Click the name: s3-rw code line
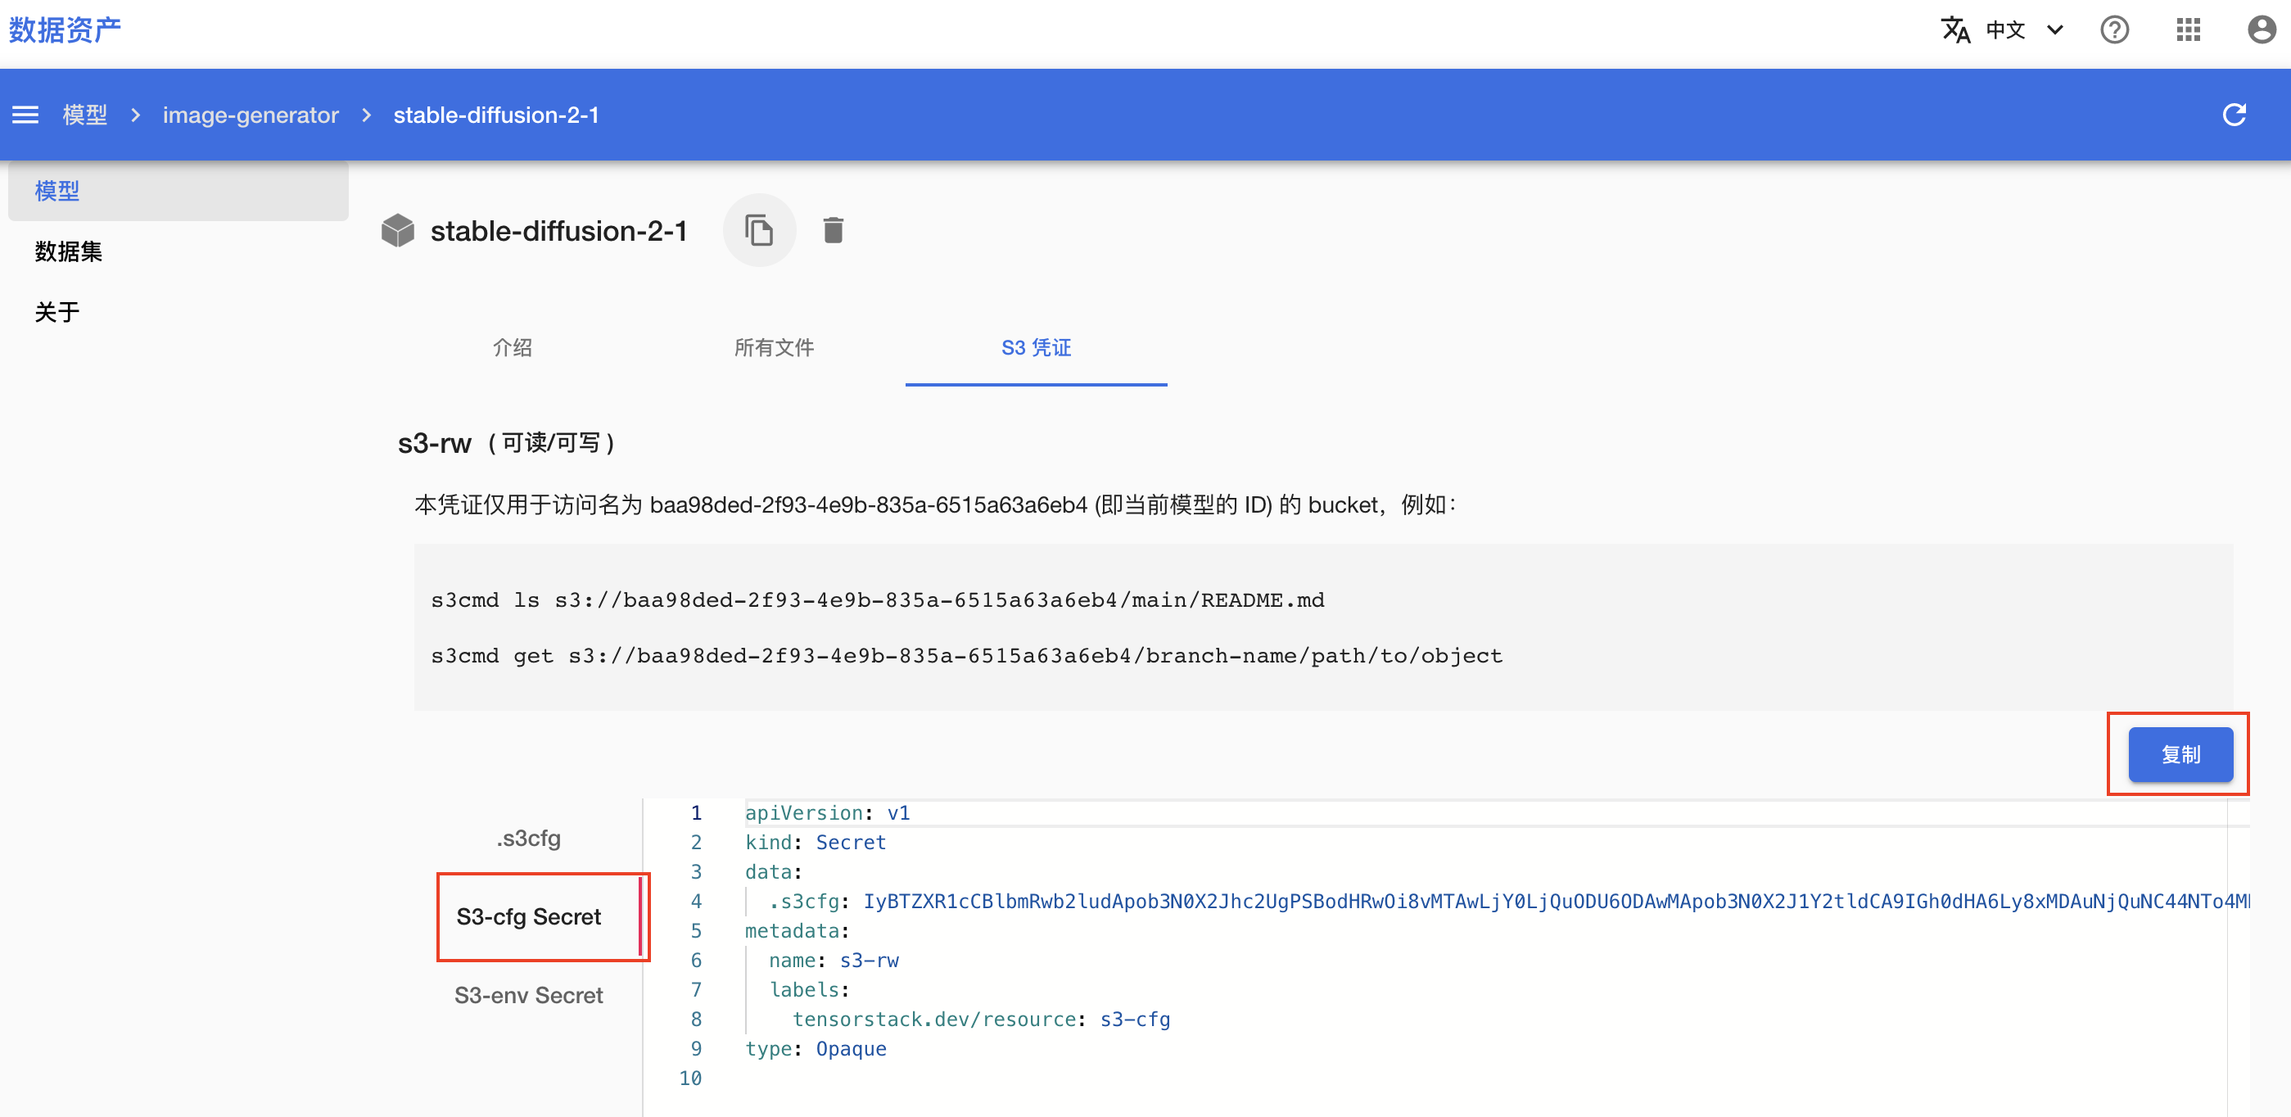Screen dimensions: 2291x1117 [834, 960]
